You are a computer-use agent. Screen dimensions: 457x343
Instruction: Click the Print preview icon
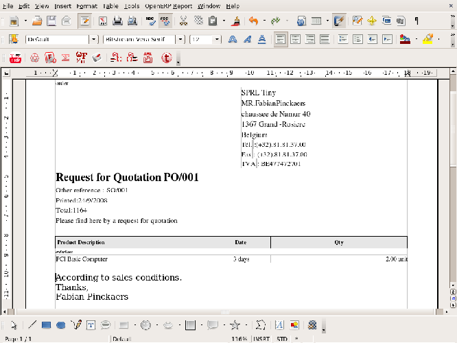coord(133,21)
